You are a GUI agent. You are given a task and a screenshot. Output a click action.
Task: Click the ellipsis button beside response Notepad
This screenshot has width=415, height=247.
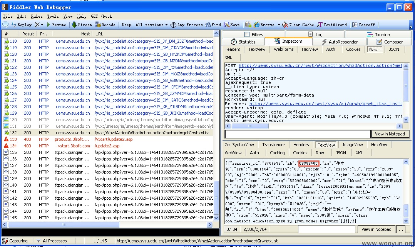click(x=401, y=229)
